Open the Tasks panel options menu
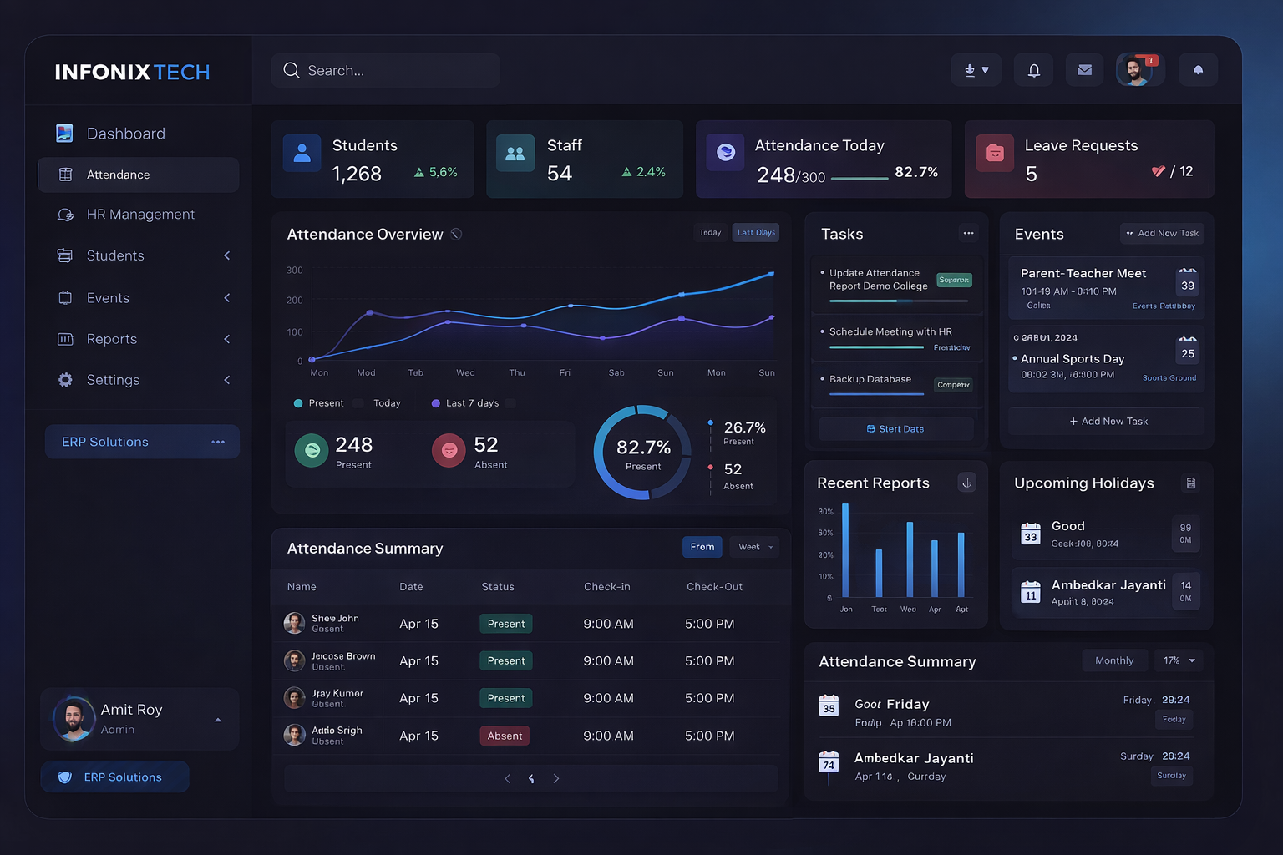Image resolution: width=1283 pixels, height=855 pixels. 968,234
